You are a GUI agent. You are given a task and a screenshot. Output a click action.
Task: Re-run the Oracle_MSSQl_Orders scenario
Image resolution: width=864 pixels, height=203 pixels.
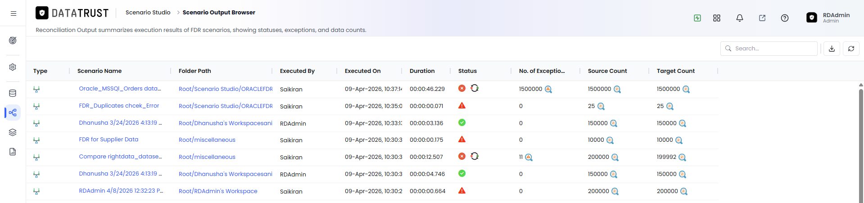(x=475, y=88)
